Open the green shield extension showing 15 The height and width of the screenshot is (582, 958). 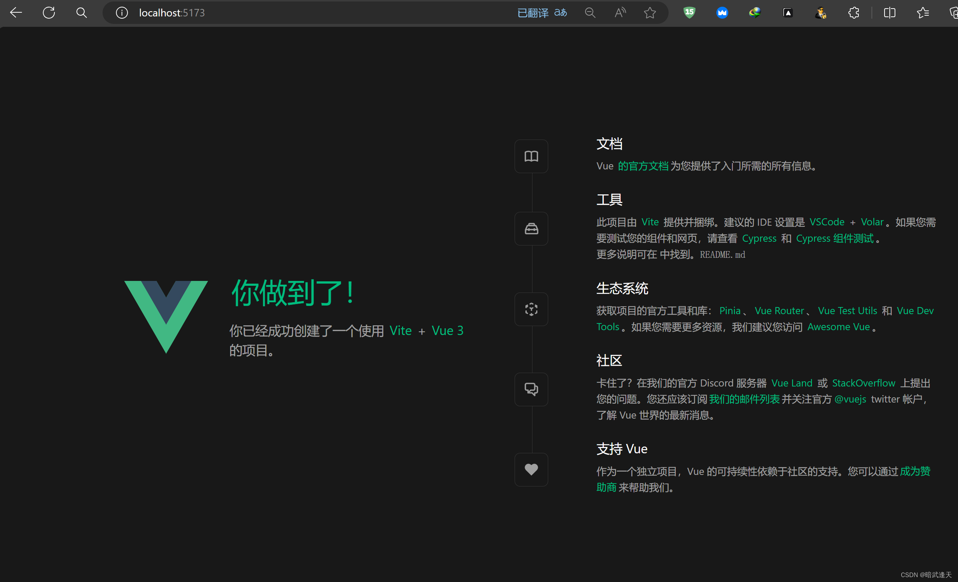[690, 13]
